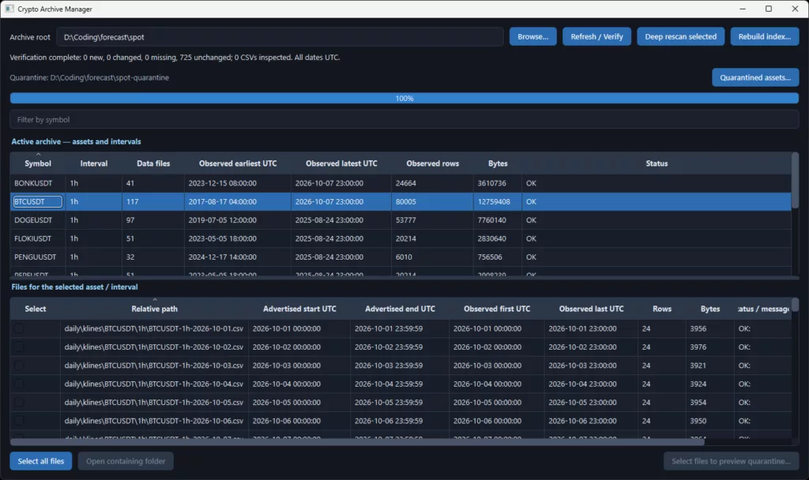This screenshot has height=480, width=809.
Task: Select the BTCUSDT symbol cell
Action: click(37, 201)
